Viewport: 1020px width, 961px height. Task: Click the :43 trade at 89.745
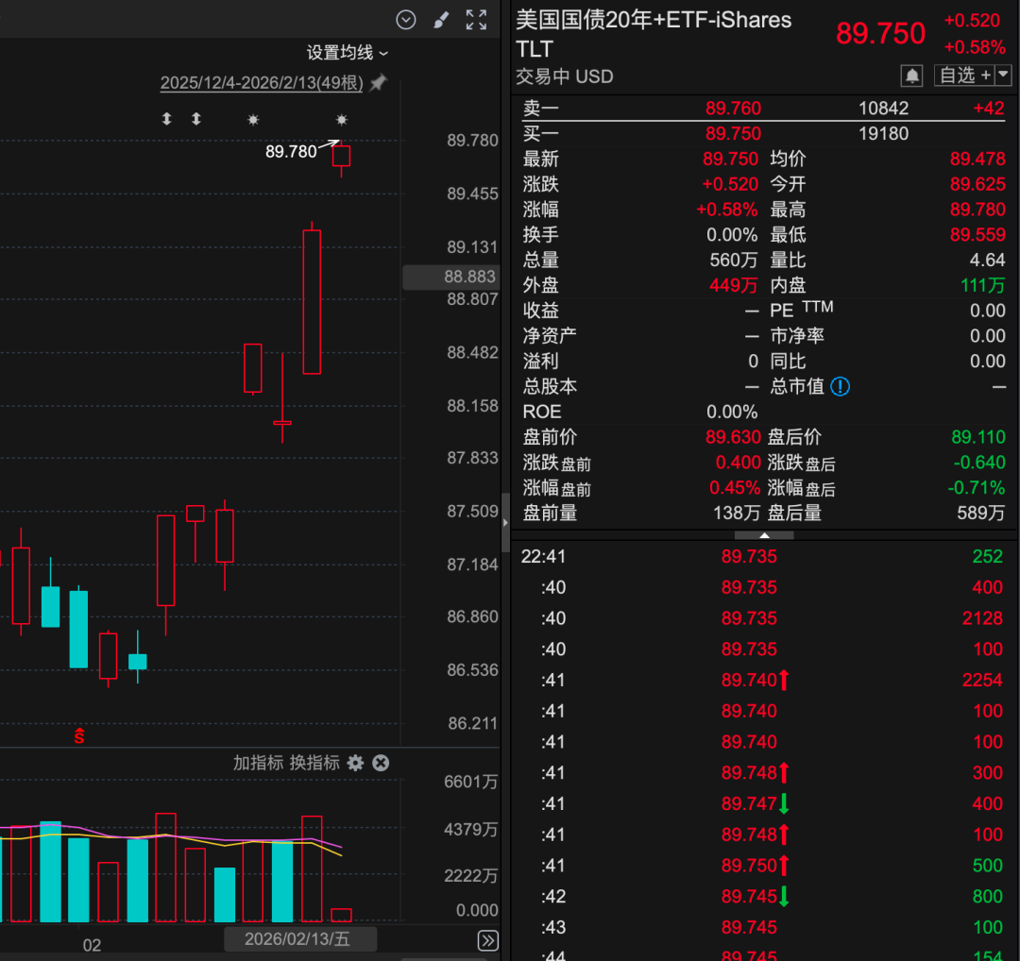point(762,927)
